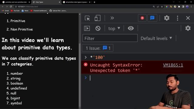The image size is (194, 109).
Task: Open the Default levels dropdown
Action: (156, 38)
